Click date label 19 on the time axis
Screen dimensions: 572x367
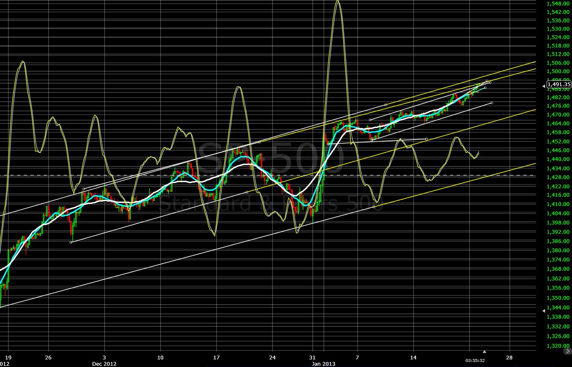(x=8, y=358)
